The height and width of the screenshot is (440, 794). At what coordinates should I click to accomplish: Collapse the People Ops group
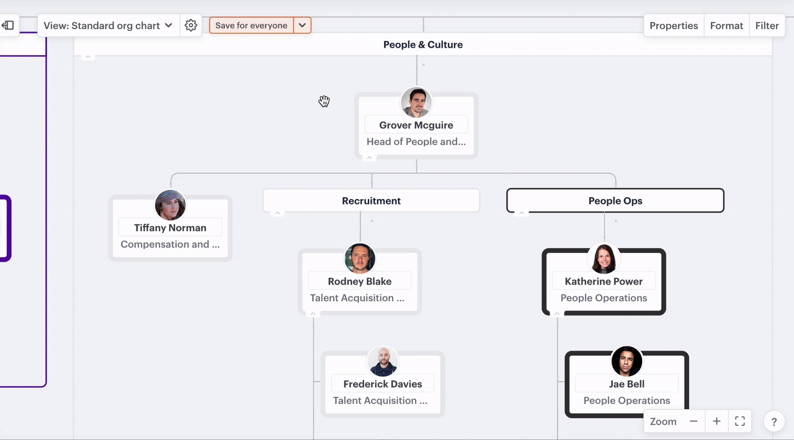click(522, 213)
